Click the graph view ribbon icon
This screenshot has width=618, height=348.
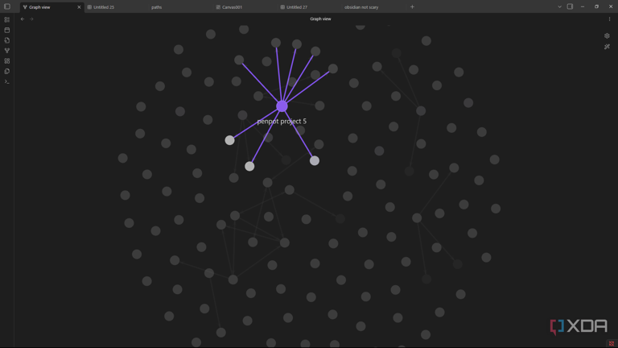pos(7,51)
